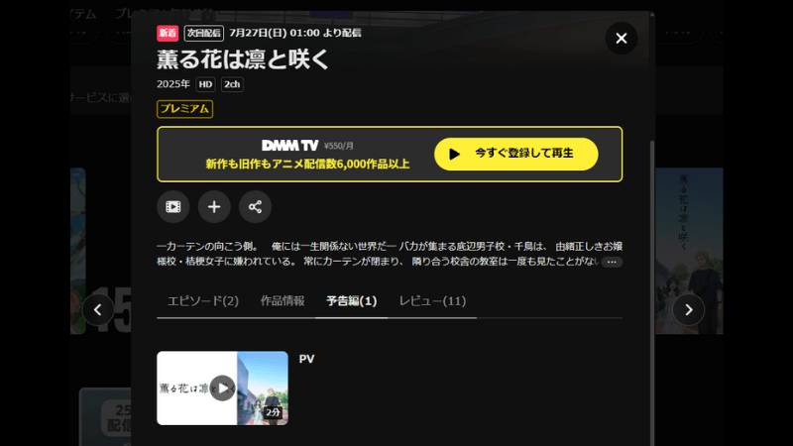Play the PV trailer thumbnail
Viewport: 793px width, 446px height.
pos(222,389)
